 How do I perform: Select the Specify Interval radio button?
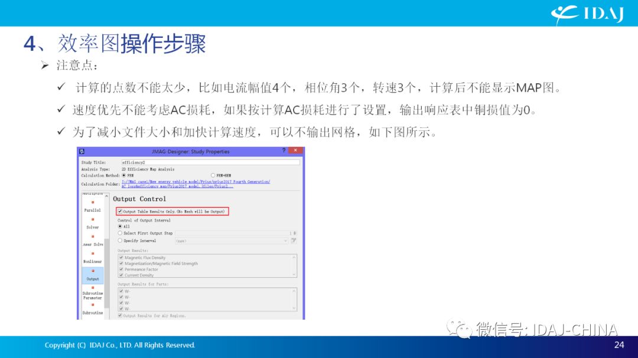(x=120, y=241)
